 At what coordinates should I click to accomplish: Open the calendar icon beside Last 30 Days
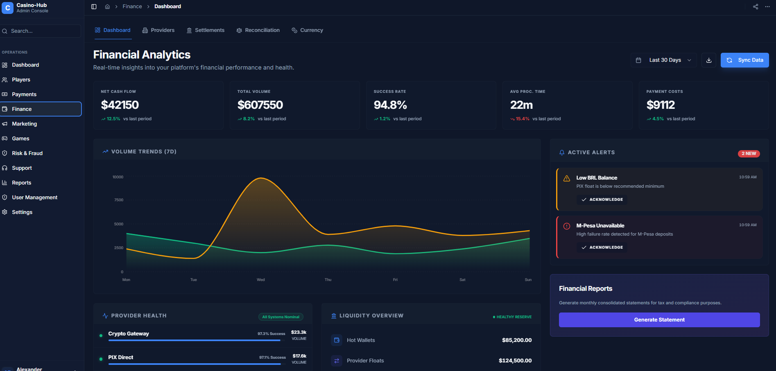click(x=638, y=60)
